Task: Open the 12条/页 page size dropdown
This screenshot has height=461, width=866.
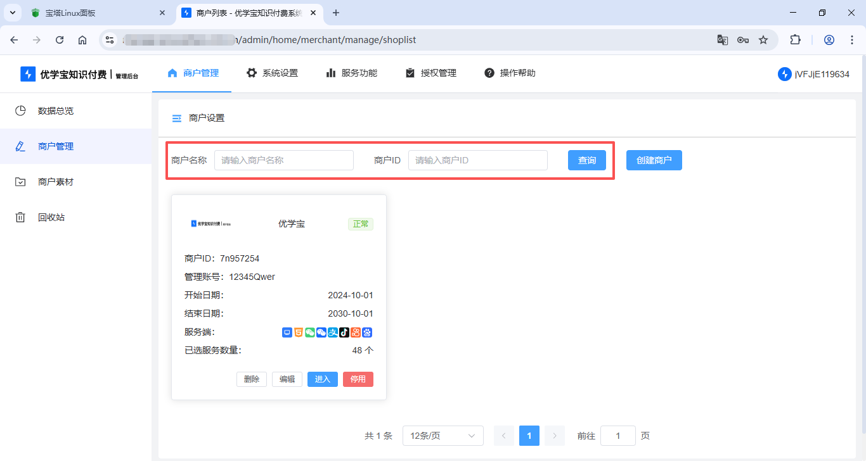Action: click(x=443, y=436)
